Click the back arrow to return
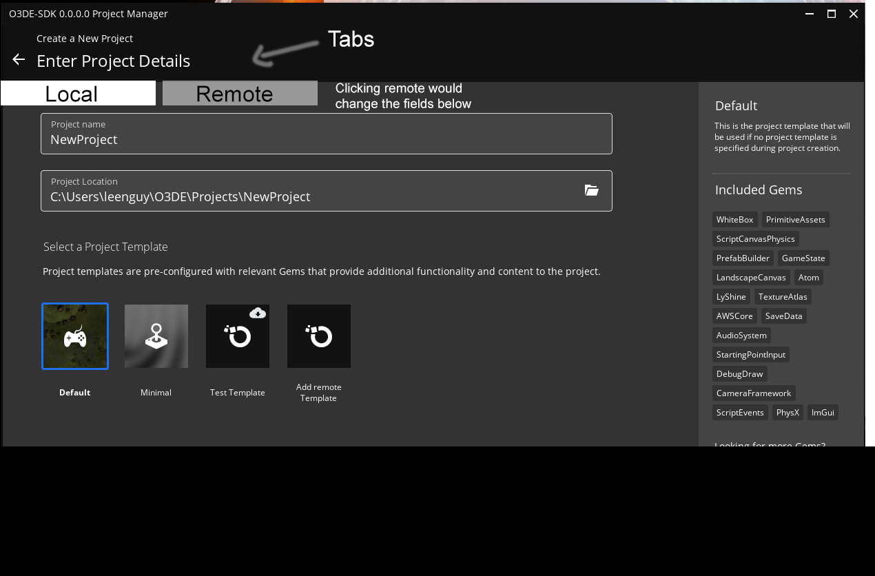The height and width of the screenshot is (576, 875). pos(18,59)
